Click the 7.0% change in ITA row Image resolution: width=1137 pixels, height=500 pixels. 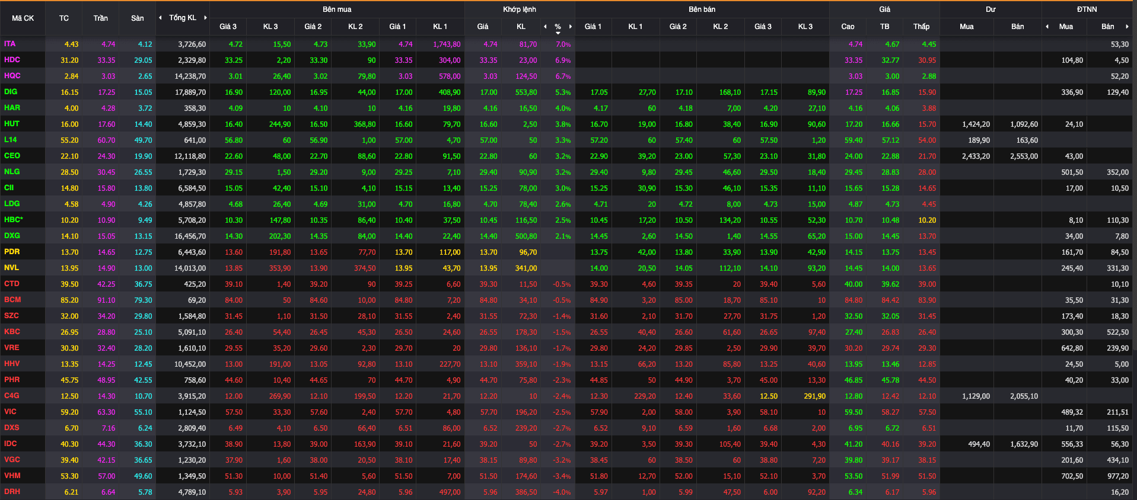tap(563, 44)
